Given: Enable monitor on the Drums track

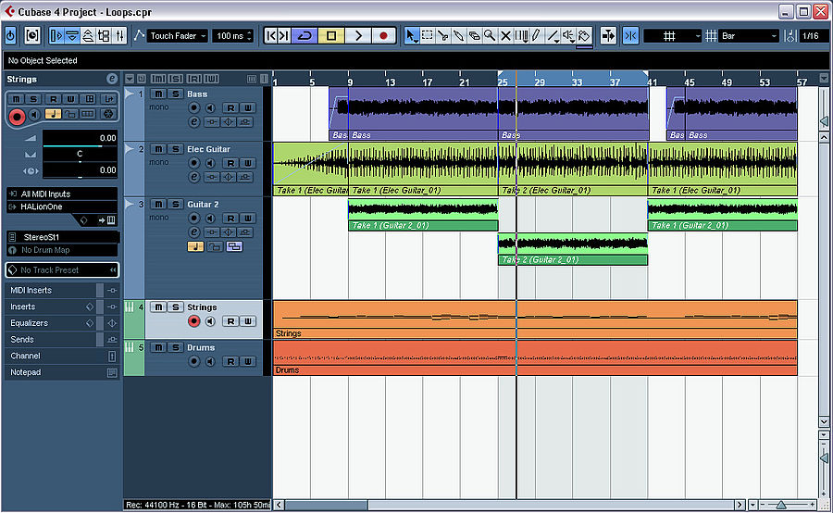Looking at the screenshot, I should click(x=210, y=361).
